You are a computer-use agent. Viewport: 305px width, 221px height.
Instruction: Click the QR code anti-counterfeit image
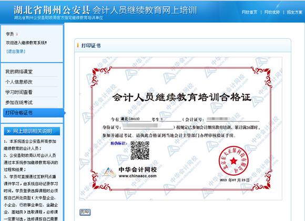[140, 151]
